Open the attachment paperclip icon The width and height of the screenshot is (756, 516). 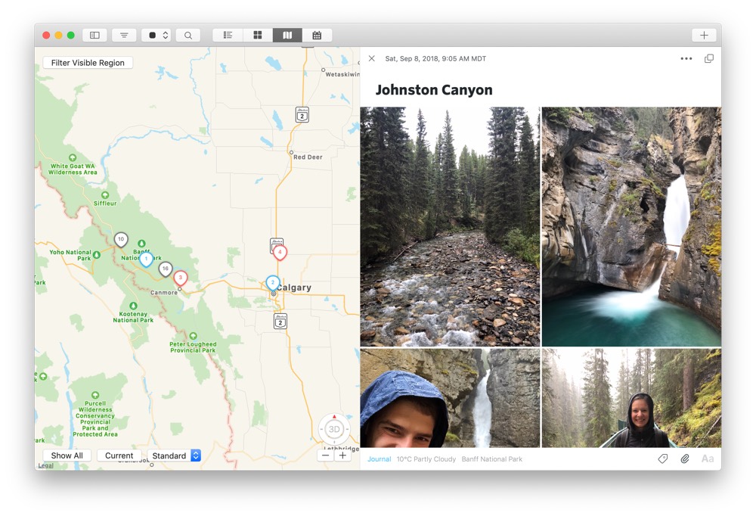(685, 458)
